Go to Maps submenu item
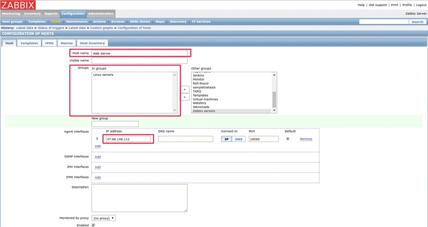Screen dimensions: 428x227 point(160,21)
